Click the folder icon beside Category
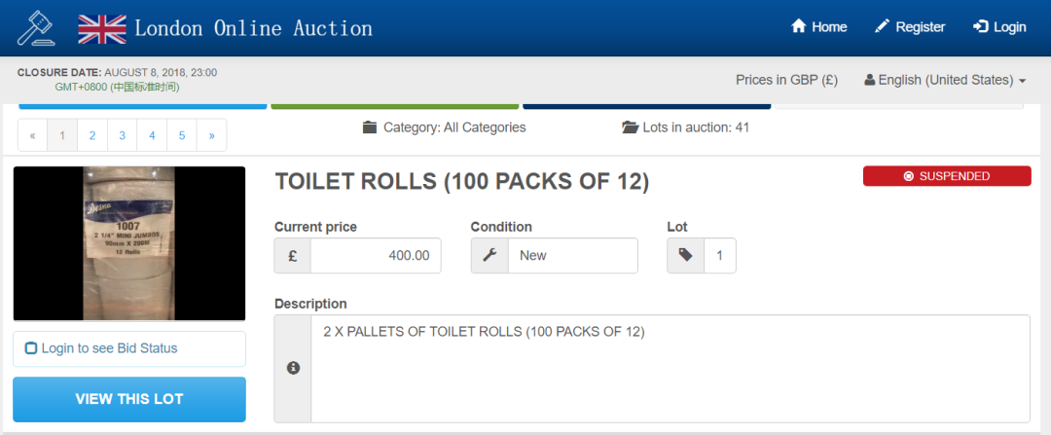The image size is (1051, 435). point(370,127)
